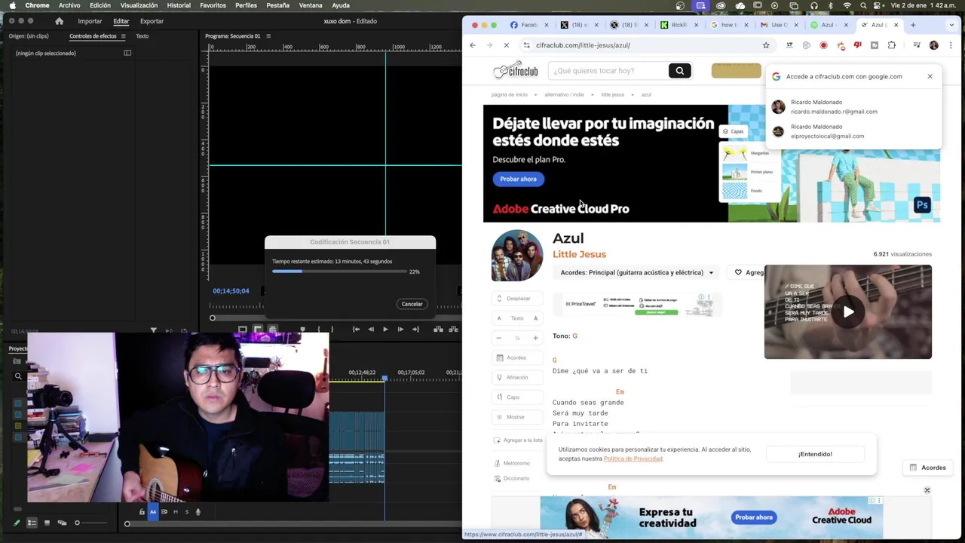Screen dimensions: 965x543
Task: Open the Exportar workspace tab
Action: tap(152, 21)
